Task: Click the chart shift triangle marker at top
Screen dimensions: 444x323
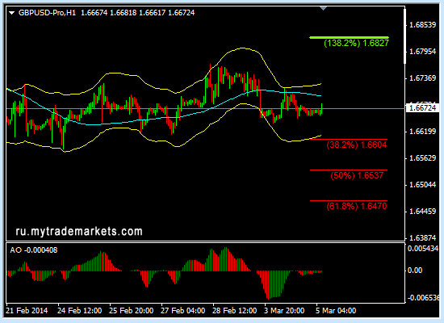Action: point(324,9)
